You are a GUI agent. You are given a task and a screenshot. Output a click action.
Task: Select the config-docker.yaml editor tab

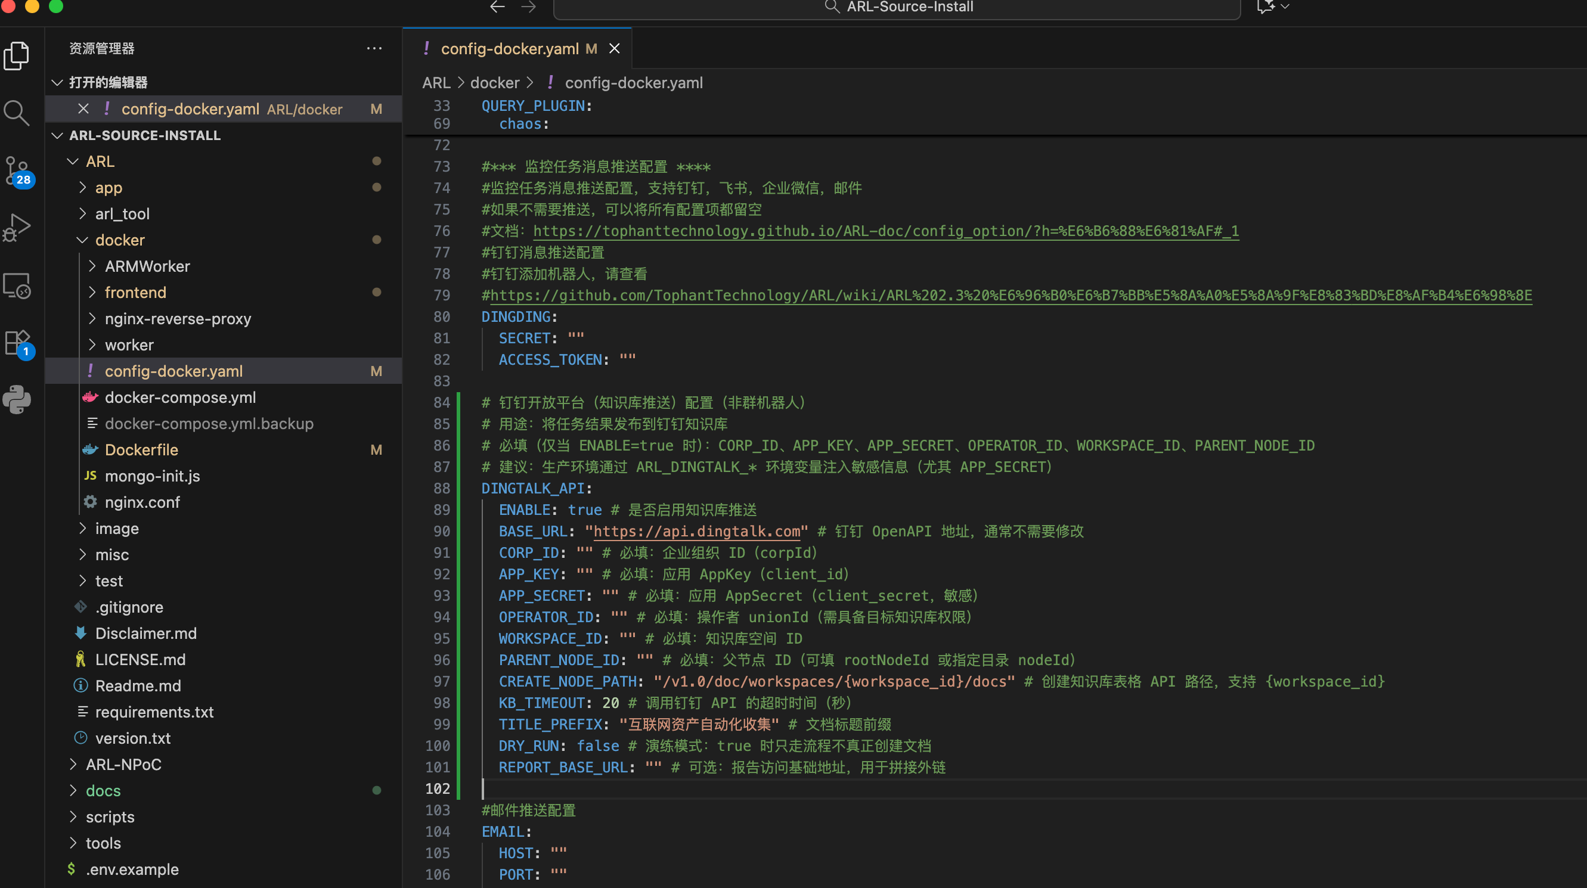tap(509, 49)
